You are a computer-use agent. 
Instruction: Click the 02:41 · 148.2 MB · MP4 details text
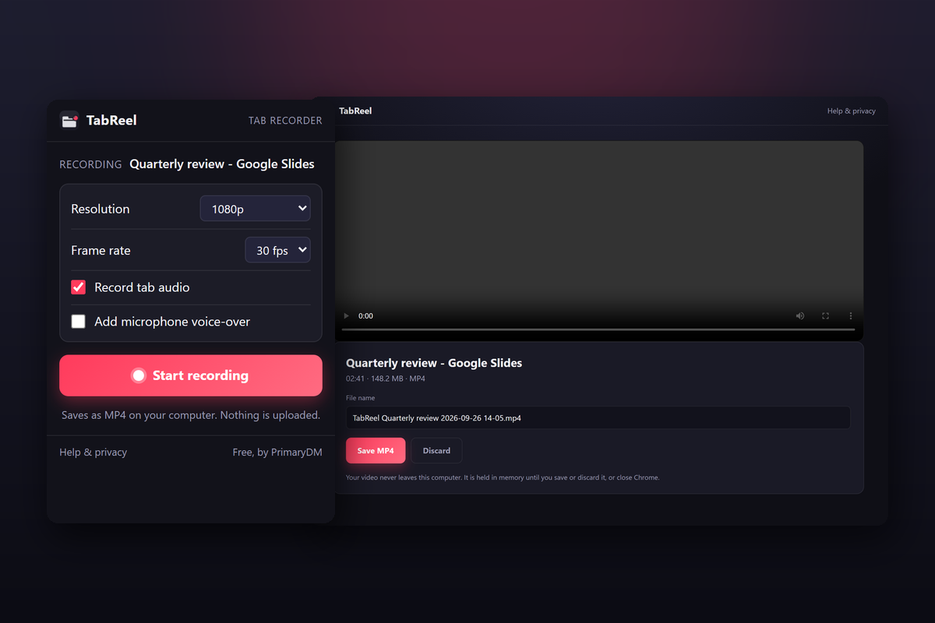(386, 378)
